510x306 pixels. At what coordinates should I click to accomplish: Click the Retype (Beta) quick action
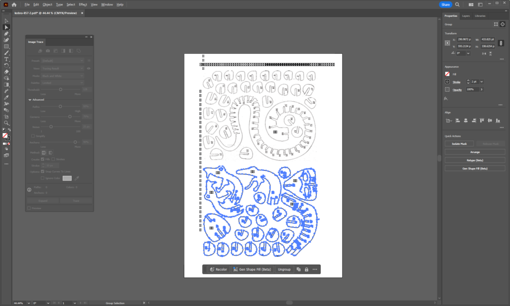point(475,160)
